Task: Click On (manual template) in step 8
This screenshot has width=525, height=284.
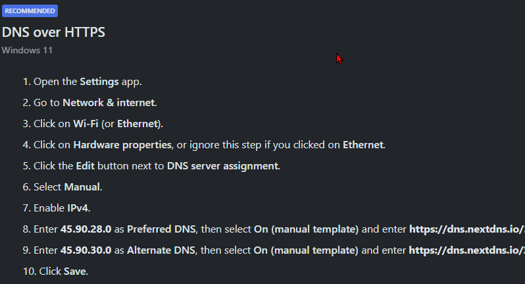Action: tap(306, 229)
